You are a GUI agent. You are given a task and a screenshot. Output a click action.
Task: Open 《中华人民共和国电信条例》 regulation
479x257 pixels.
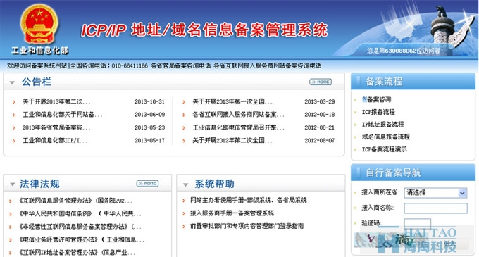point(80,213)
